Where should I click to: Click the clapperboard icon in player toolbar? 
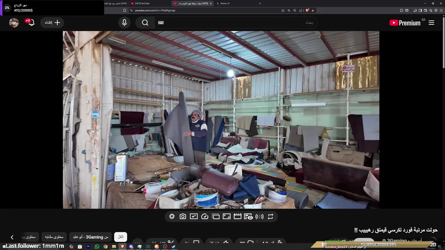tap(237, 216)
